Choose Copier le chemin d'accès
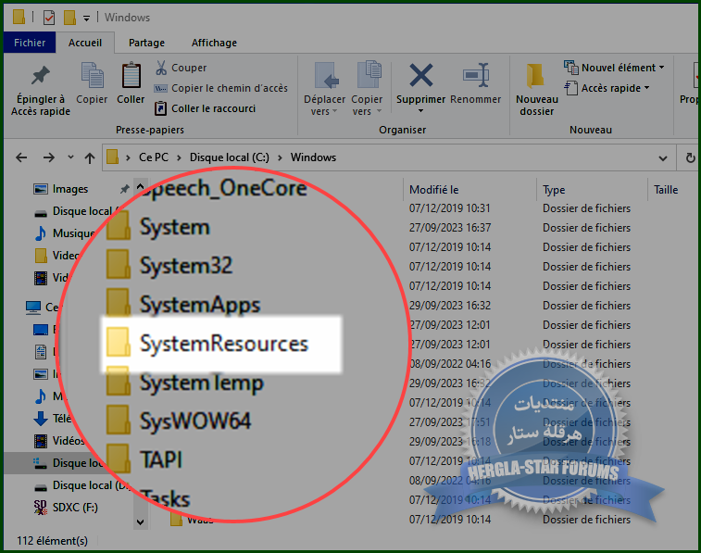The width and height of the screenshot is (701, 553). click(220, 89)
